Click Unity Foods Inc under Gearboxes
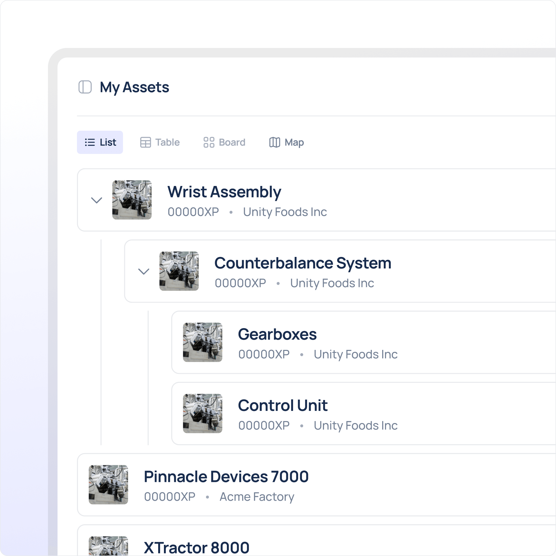 coord(356,355)
